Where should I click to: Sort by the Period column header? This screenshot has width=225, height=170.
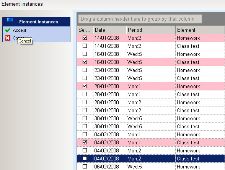click(x=151, y=30)
